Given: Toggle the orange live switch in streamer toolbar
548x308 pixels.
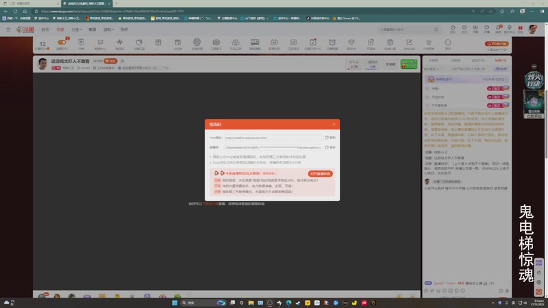Looking at the screenshot, I should (62, 42).
